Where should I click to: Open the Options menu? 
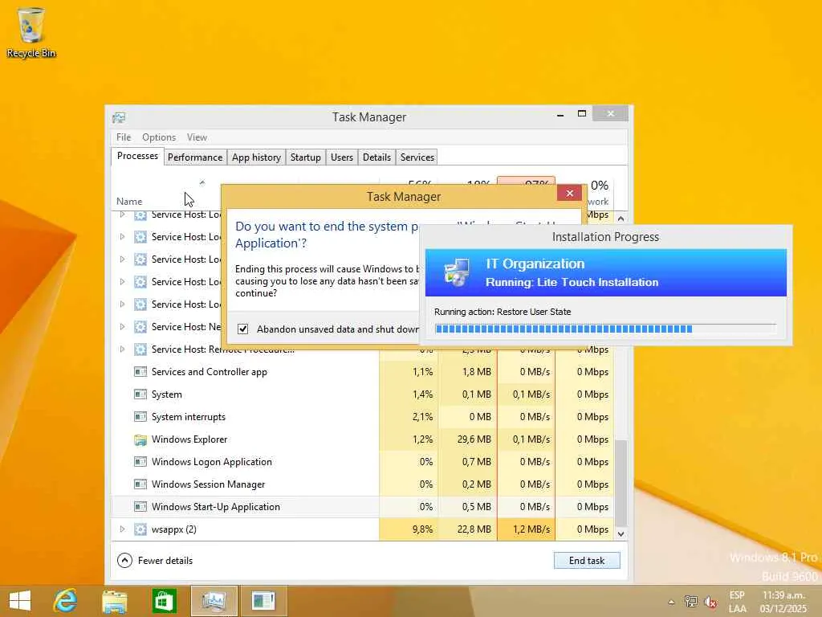pos(159,137)
